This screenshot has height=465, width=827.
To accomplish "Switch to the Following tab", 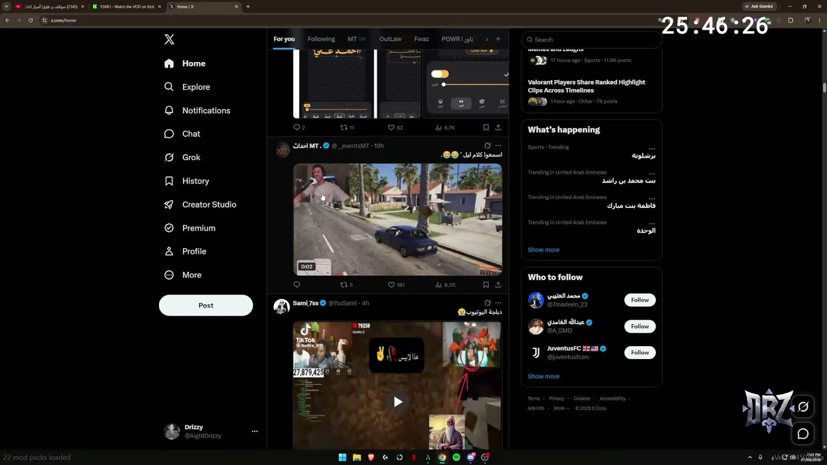I will click(321, 39).
